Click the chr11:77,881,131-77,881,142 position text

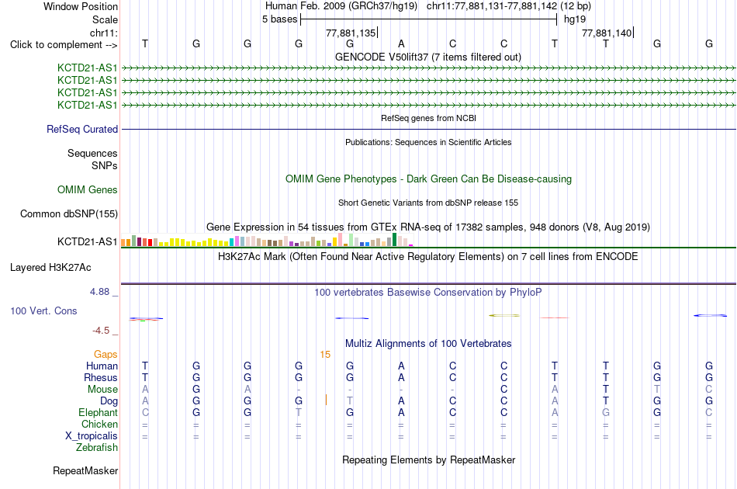coord(509,6)
